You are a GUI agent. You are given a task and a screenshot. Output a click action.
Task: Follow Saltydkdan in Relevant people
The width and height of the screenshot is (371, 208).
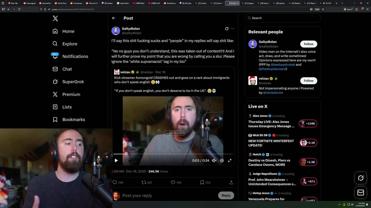tap(308, 44)
